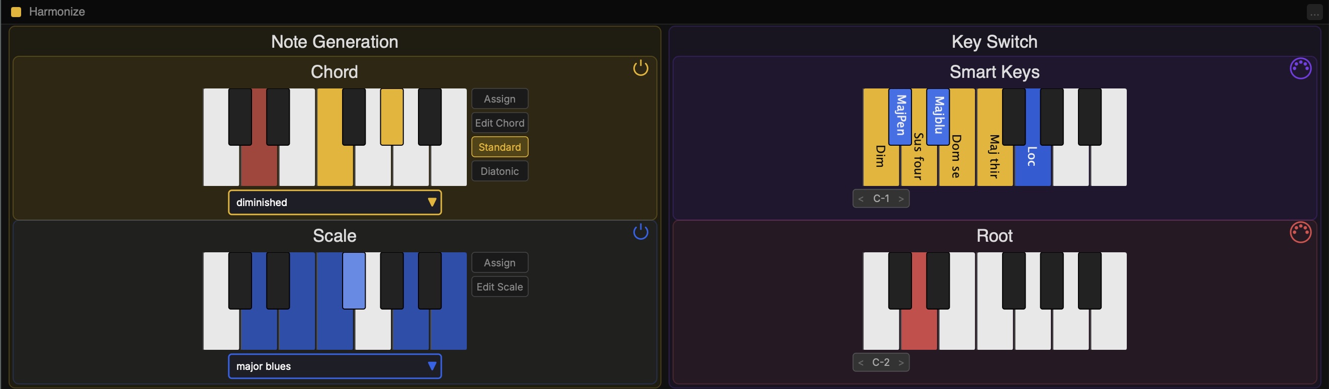This screenshot has width=1329, height=389.
Task: Click the white G key on Root keyboard
Action: pos(1033,329)
